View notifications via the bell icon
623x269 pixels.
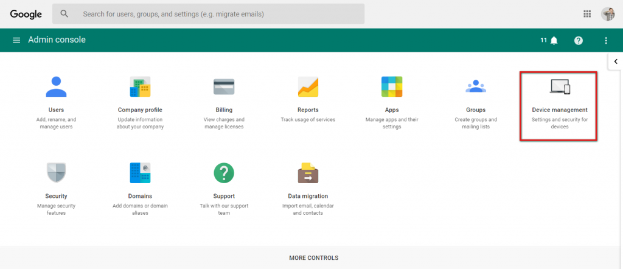click(x=554, y=40)
